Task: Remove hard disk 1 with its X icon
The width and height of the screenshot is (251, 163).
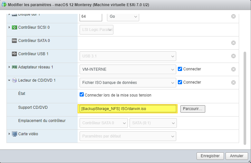Action: coord(233,16)
